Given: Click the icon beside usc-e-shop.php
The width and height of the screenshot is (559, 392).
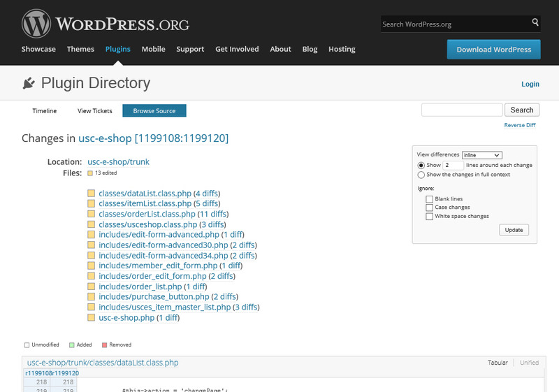Looking at the screenshot, I should click(91, 318).
